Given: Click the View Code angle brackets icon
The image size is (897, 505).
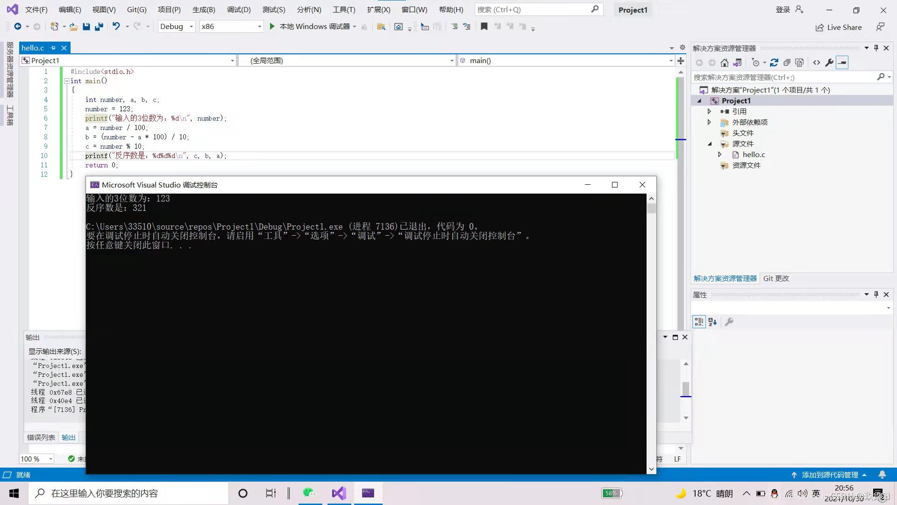Looking at the screenshot, I should click(817, 63).
